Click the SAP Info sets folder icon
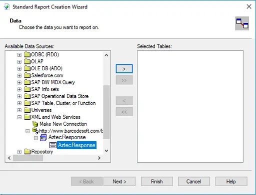Viewport: 256px width, 195px height. click(27, 89)
